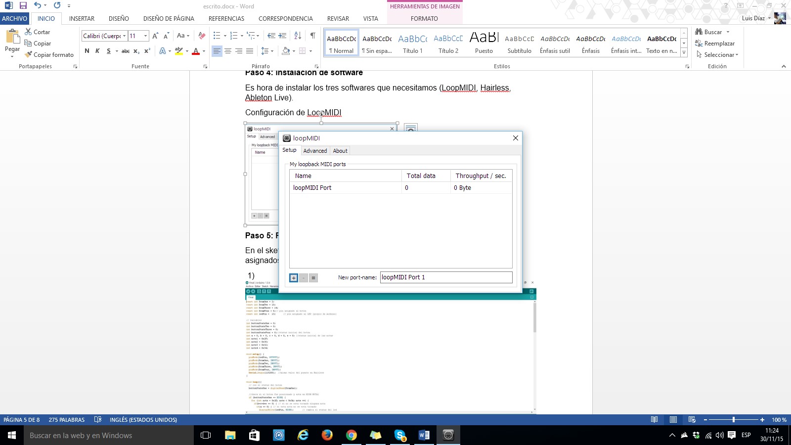Open the font size dropdown
Screen dimensions: 791x445
pyautogui.click(x=145, y=36)
